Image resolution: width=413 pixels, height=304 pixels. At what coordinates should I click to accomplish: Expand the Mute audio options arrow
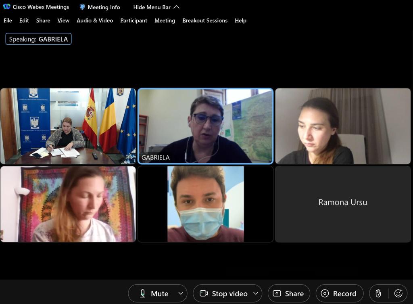click(181, 294)
